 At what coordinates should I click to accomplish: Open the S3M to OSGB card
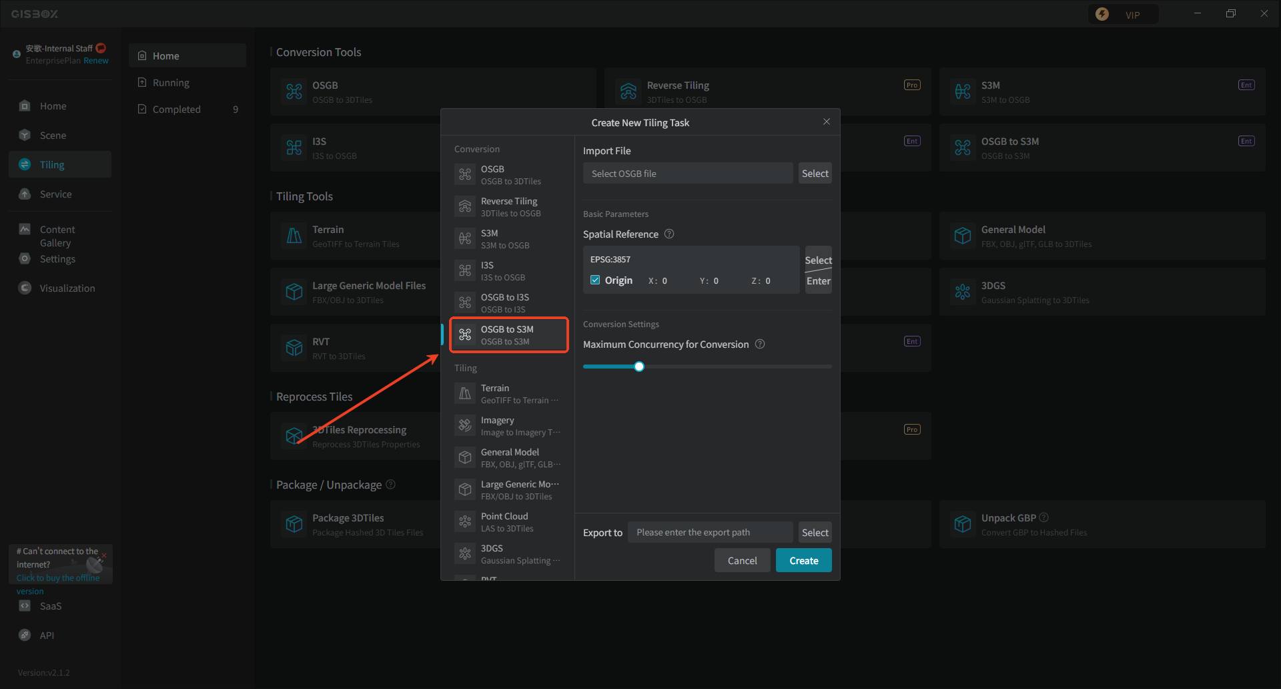pyautogui.click(x=1102, y=91)
